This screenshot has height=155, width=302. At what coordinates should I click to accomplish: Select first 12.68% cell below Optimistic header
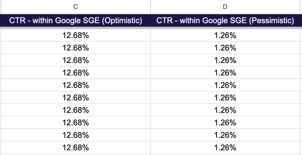76,36
